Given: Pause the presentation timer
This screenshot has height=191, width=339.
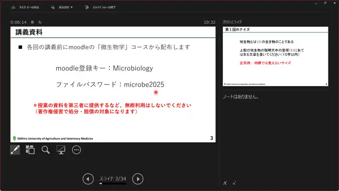Looking at the screenshot, I should (32, 22).
